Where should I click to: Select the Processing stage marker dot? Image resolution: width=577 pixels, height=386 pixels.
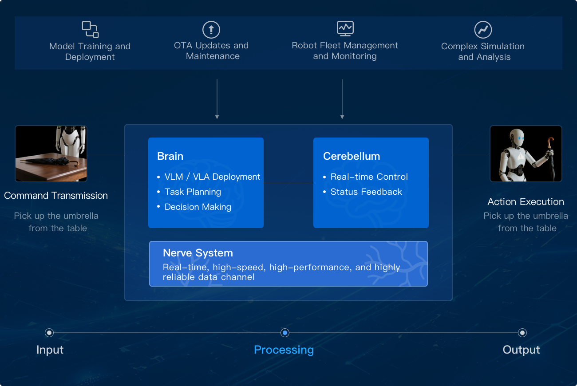pyautogui.click(x=285, y=333)
